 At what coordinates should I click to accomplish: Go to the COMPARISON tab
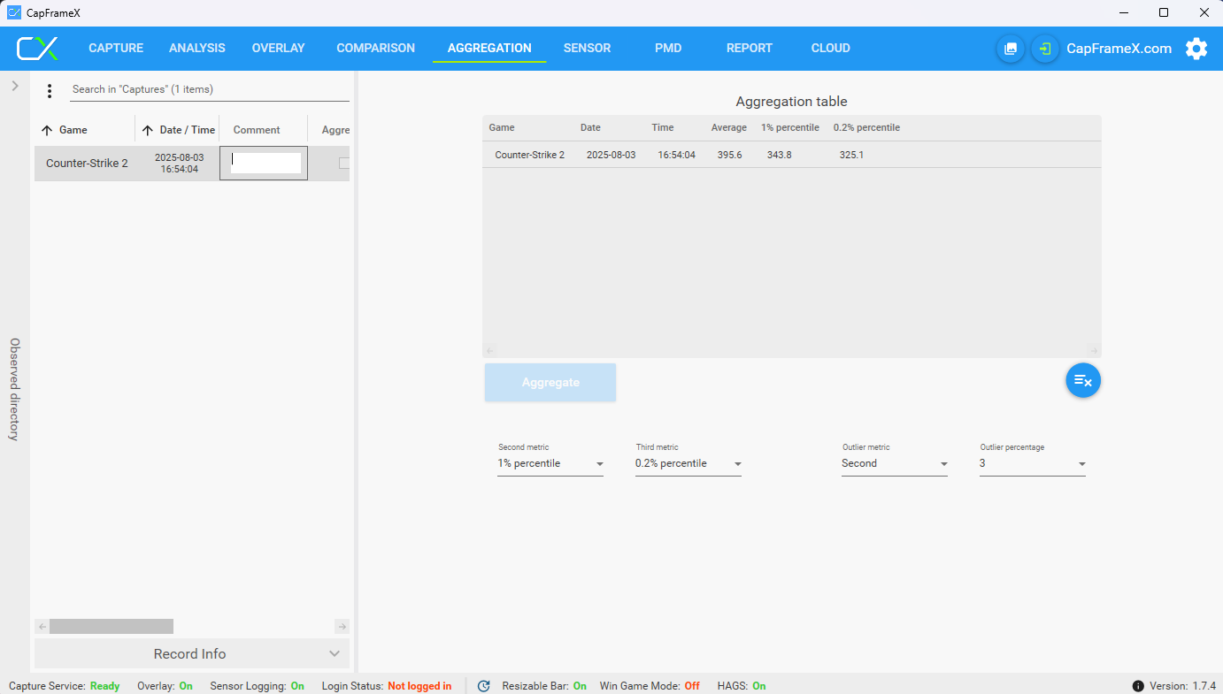[376, 49]
